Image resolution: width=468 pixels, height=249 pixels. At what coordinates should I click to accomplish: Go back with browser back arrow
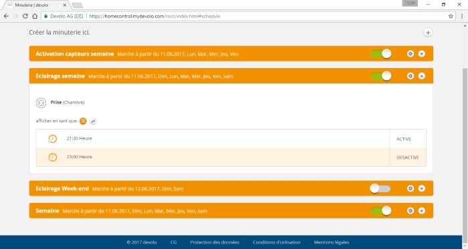pyautogui.click(x=6, y=16)
